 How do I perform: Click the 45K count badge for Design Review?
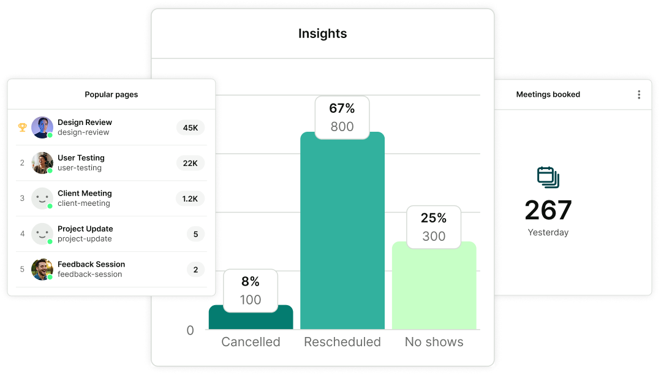(x=190, y=127)
